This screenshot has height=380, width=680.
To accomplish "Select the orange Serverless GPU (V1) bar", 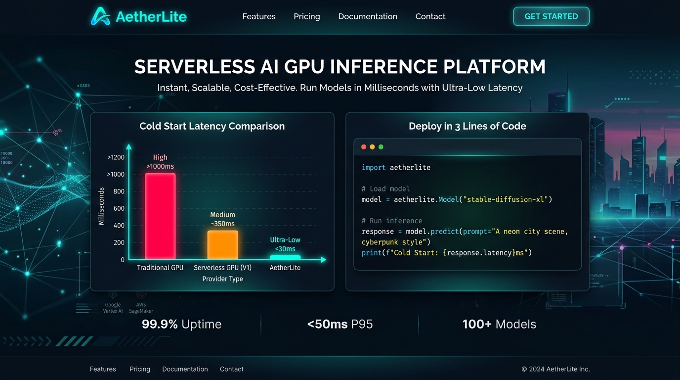I will [222, 245].
